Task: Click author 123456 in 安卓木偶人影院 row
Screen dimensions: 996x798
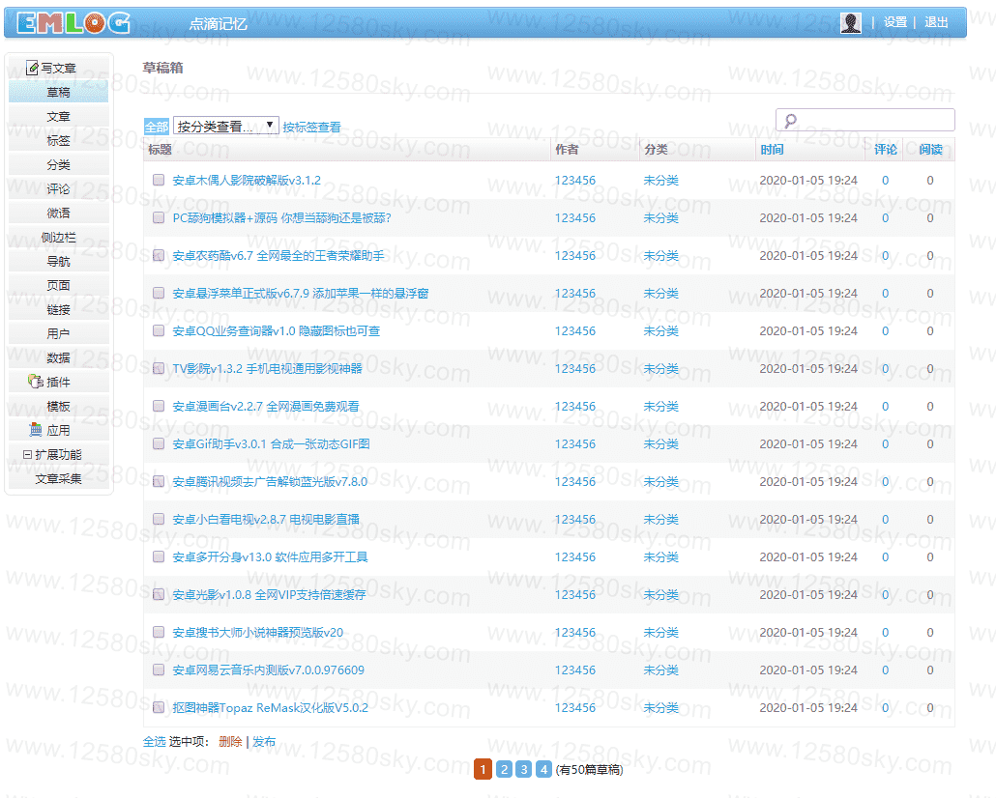Action: (574, 181)
